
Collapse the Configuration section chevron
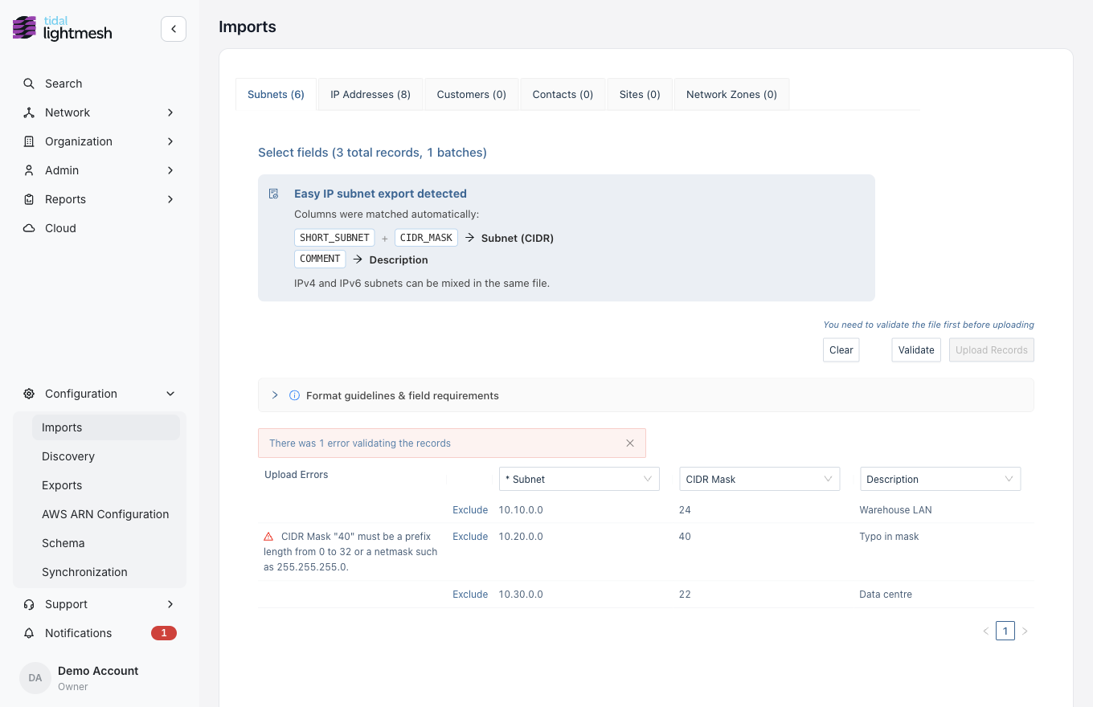pos(170,394)
